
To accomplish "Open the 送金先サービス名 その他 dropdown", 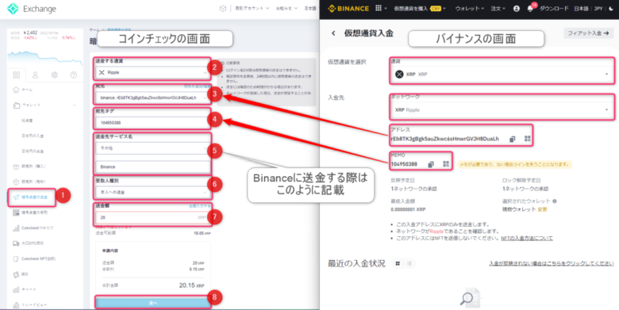I will 152,148.
